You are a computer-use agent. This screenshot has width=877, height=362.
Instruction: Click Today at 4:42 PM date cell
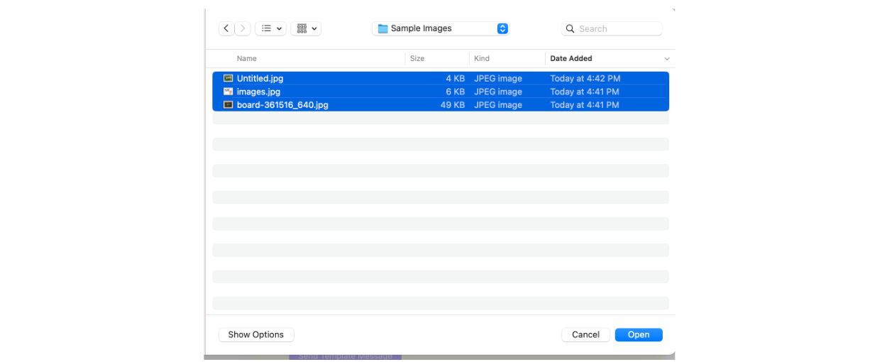[x=585, y=78]
